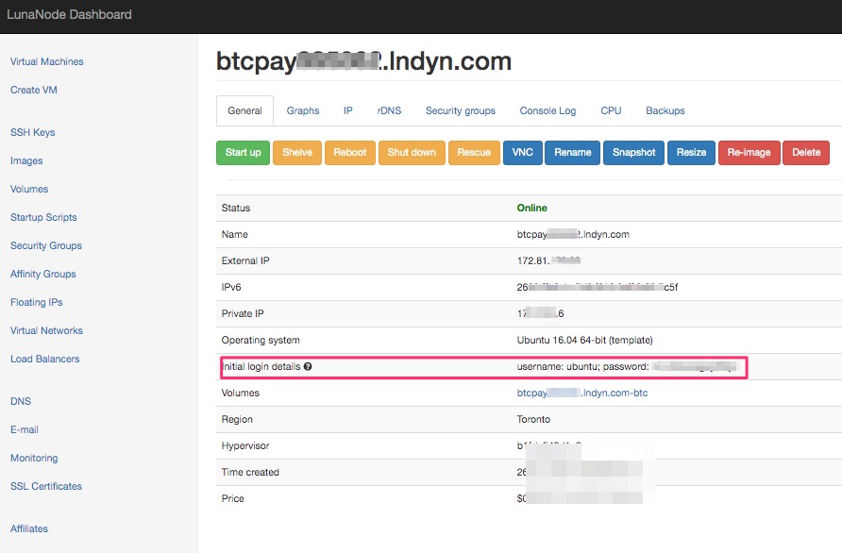This screenshot has width=842, height=553.
Task: Click the help icon beside Initial login details
Action: (308, 367)
